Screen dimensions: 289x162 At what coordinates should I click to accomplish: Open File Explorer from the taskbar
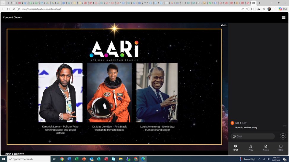[x=121, y=159]
